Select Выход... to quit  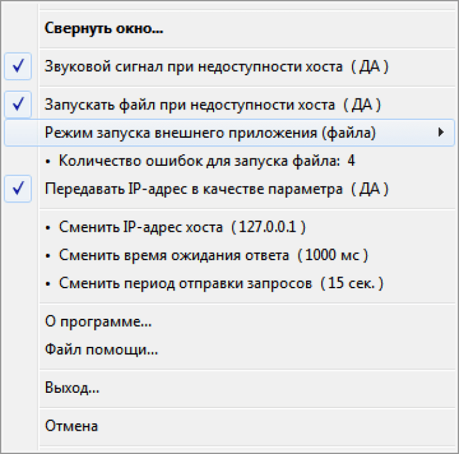(x=72, y=388)
